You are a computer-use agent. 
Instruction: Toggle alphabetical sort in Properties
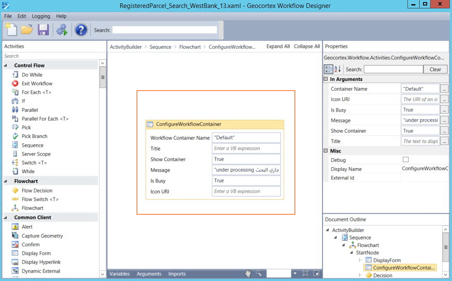(x=338, y=69)
